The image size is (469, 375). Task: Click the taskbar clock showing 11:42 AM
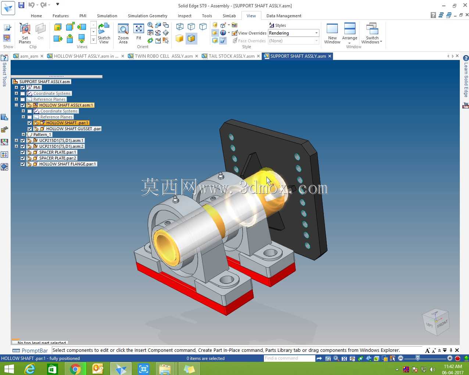(452, 367)
